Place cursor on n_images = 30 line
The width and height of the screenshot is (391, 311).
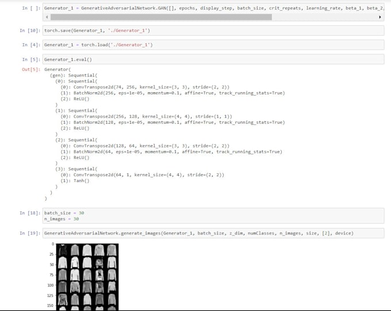pos(62,219)
